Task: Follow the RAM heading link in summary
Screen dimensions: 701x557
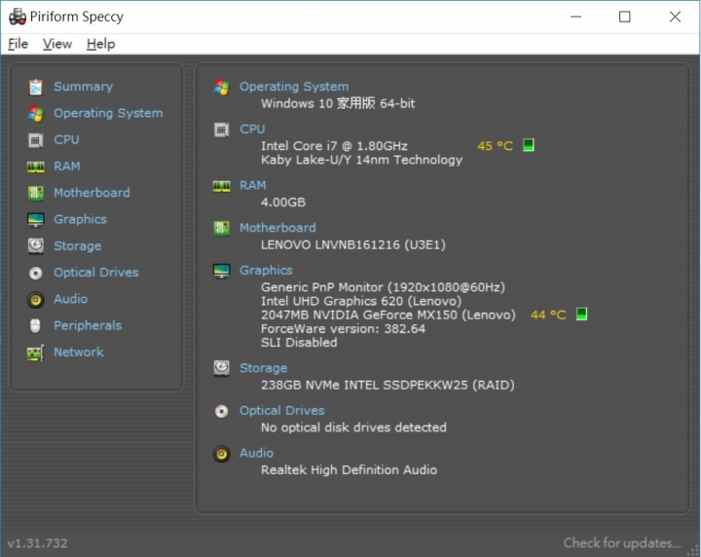Action: click(252, 185)
